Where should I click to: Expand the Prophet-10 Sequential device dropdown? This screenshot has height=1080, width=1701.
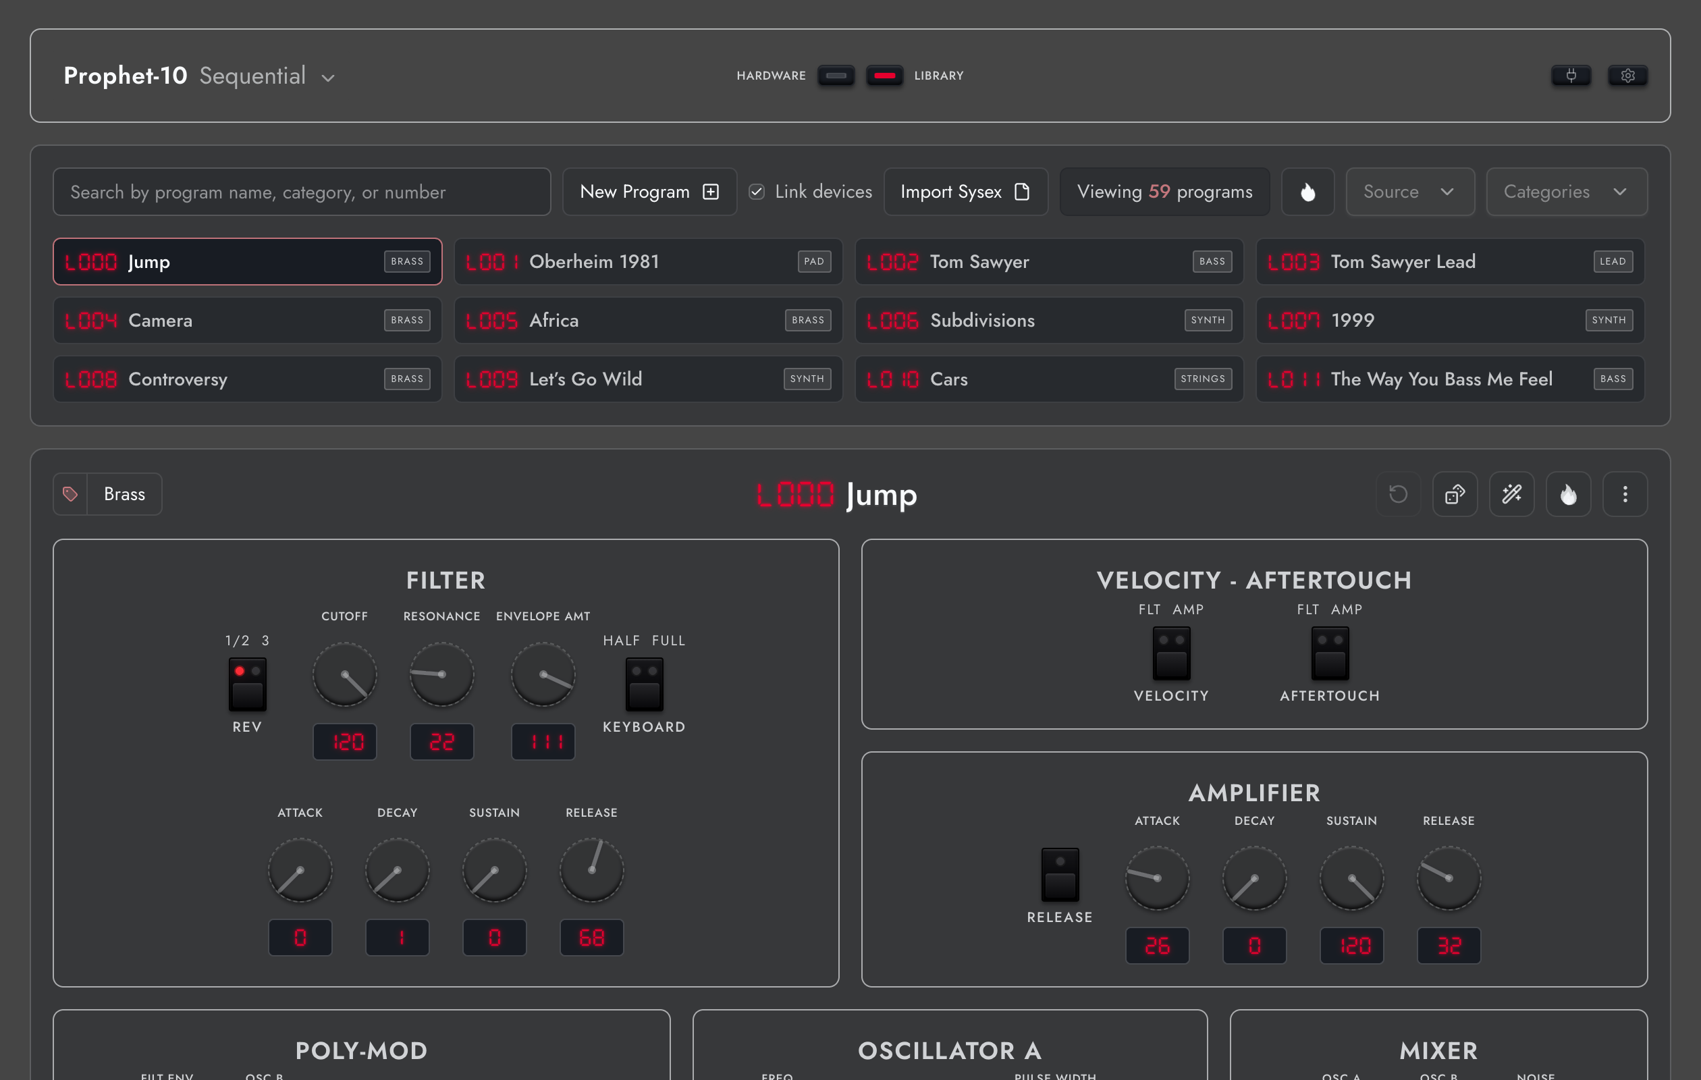(328, 78)
